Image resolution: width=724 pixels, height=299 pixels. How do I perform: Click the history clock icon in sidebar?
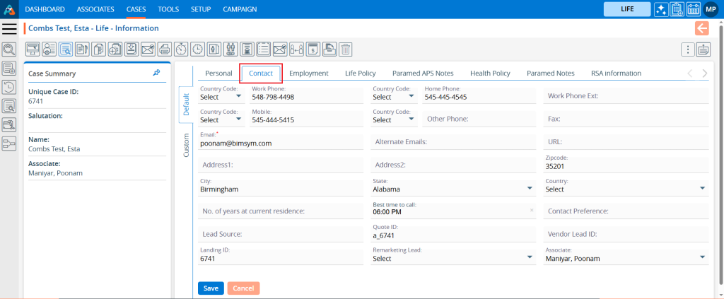[x=9, y=88]
